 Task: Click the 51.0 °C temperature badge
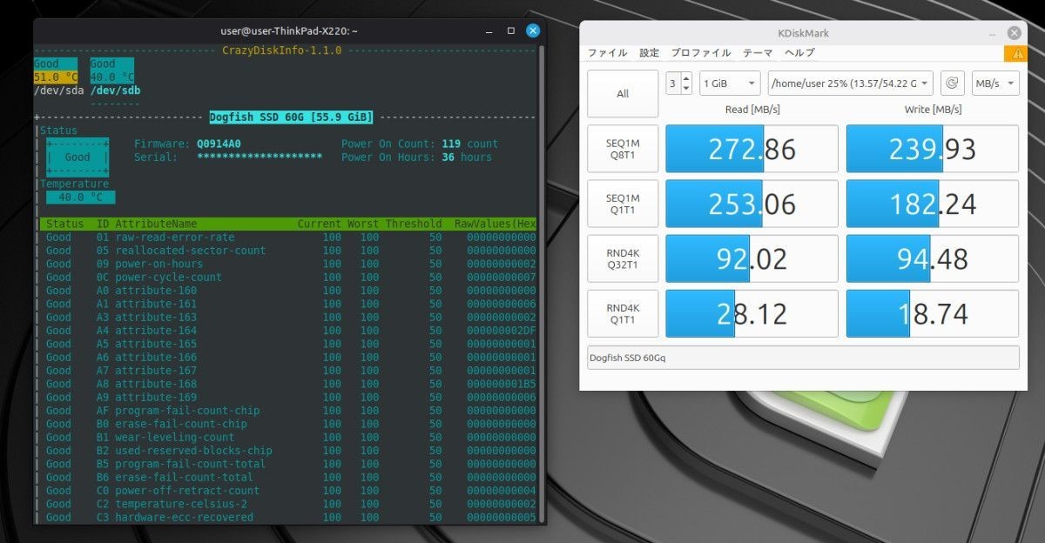pos(56,77)
